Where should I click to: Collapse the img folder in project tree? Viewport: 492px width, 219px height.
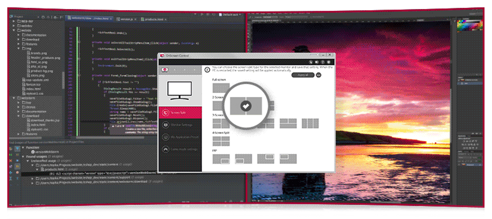tap(19, 49)
